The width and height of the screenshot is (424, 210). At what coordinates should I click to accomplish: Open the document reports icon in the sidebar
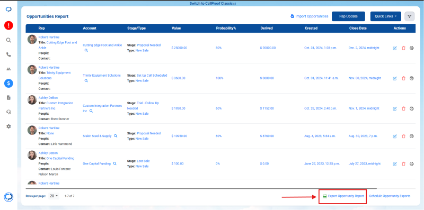click(8, 98)
